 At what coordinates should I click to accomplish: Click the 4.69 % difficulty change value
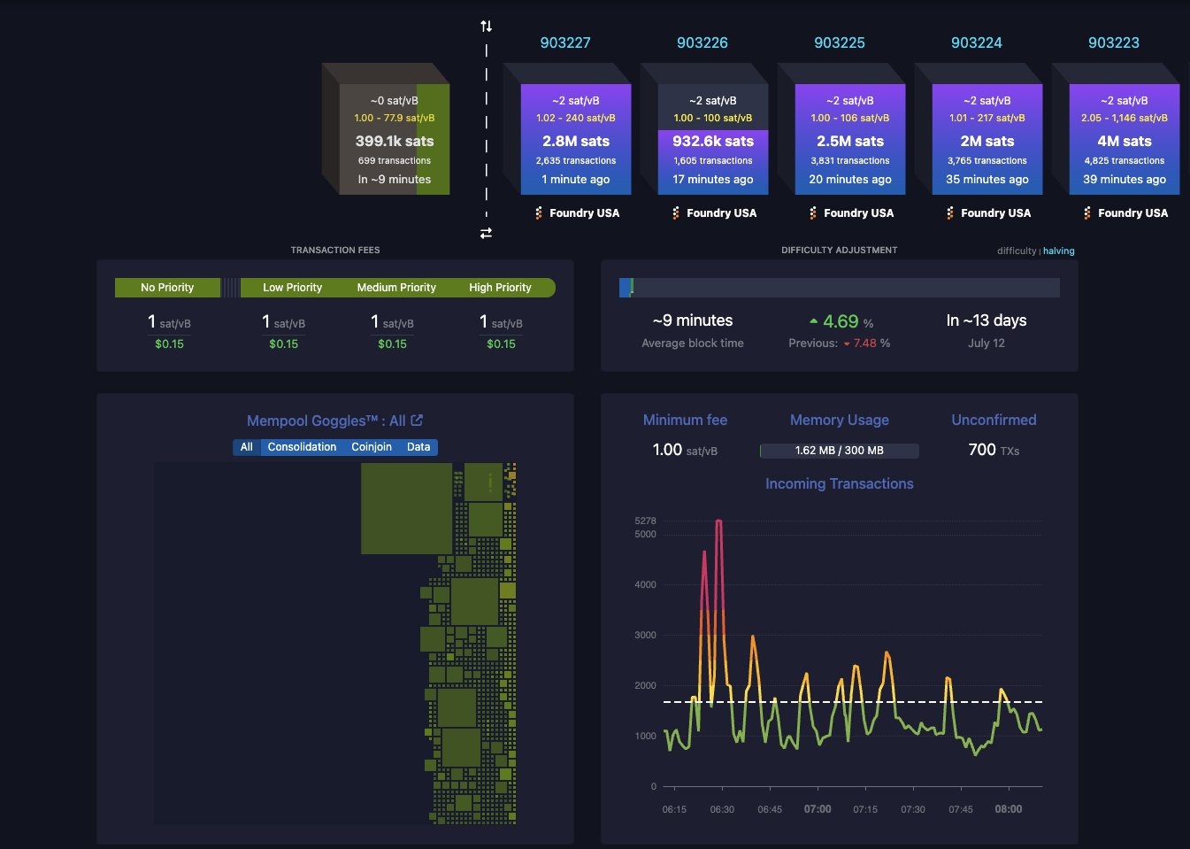[x=841, y=321]
